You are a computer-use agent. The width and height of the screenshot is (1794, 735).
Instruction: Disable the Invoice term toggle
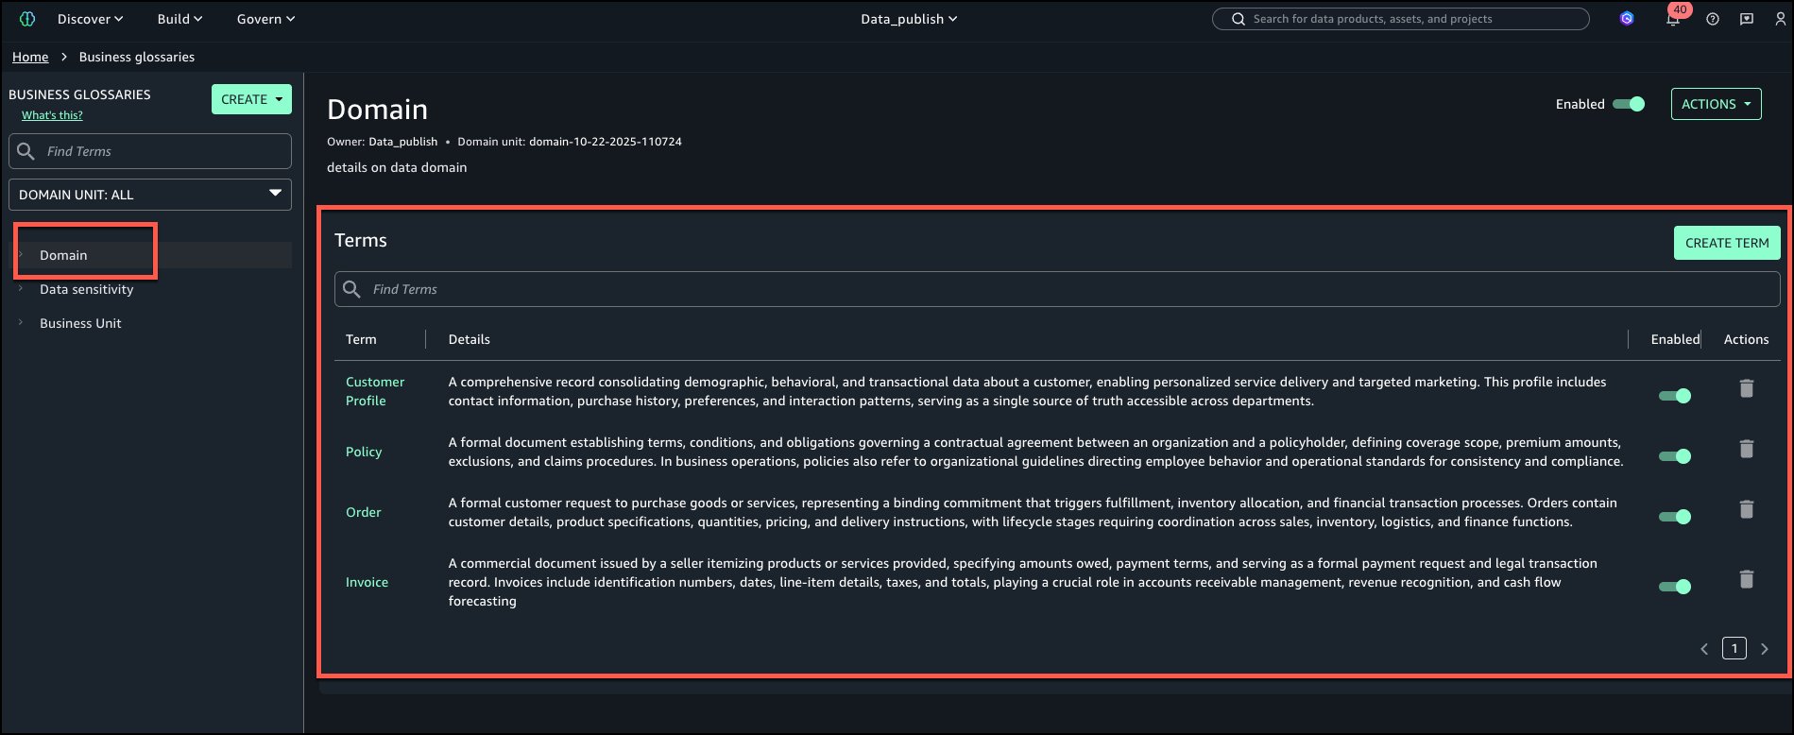click(1675, 587)
